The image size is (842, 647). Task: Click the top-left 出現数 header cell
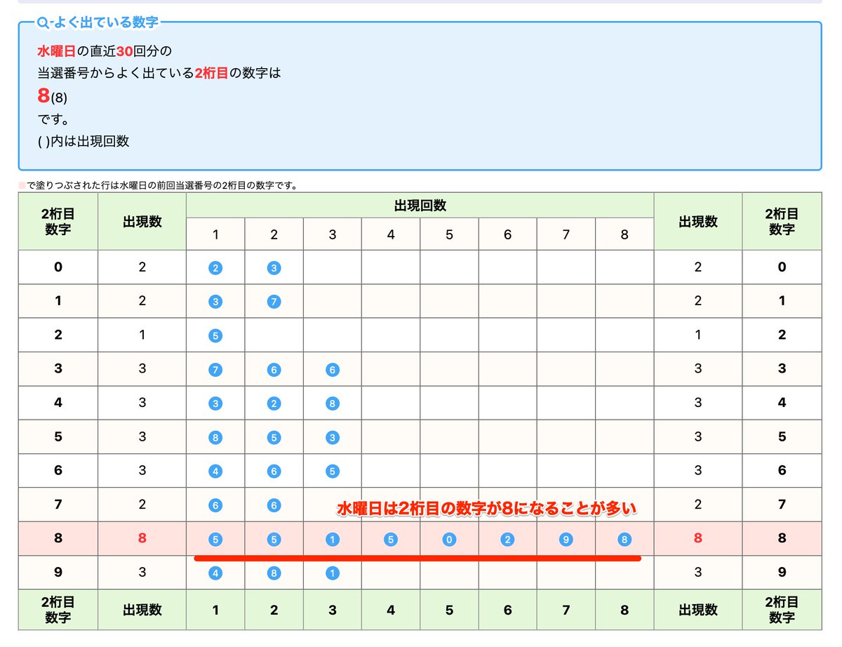click(142, 222)
